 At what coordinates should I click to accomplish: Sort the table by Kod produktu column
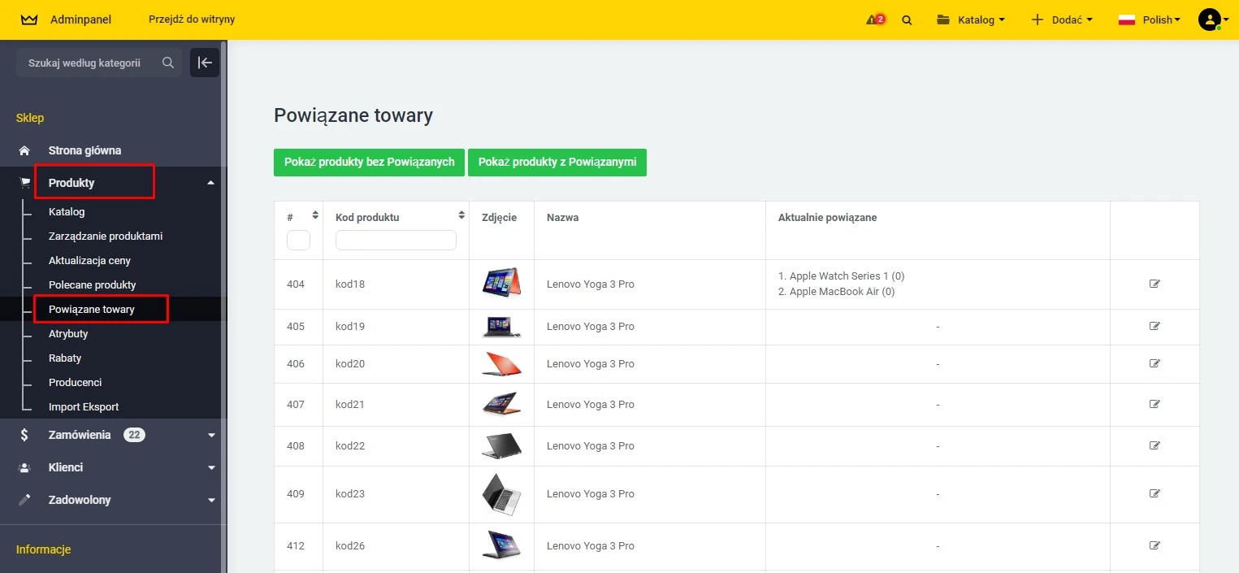click(461, 215)
